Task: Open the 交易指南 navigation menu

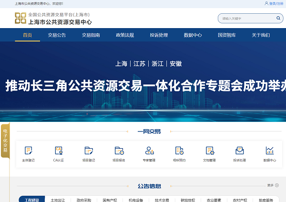Action: tap(91, 35)
